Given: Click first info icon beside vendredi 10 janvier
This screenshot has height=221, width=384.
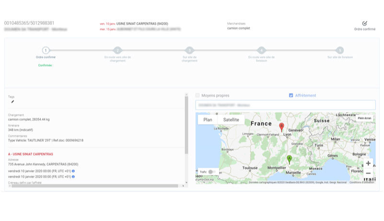Looking at the screenshot, I should [73, 171].
